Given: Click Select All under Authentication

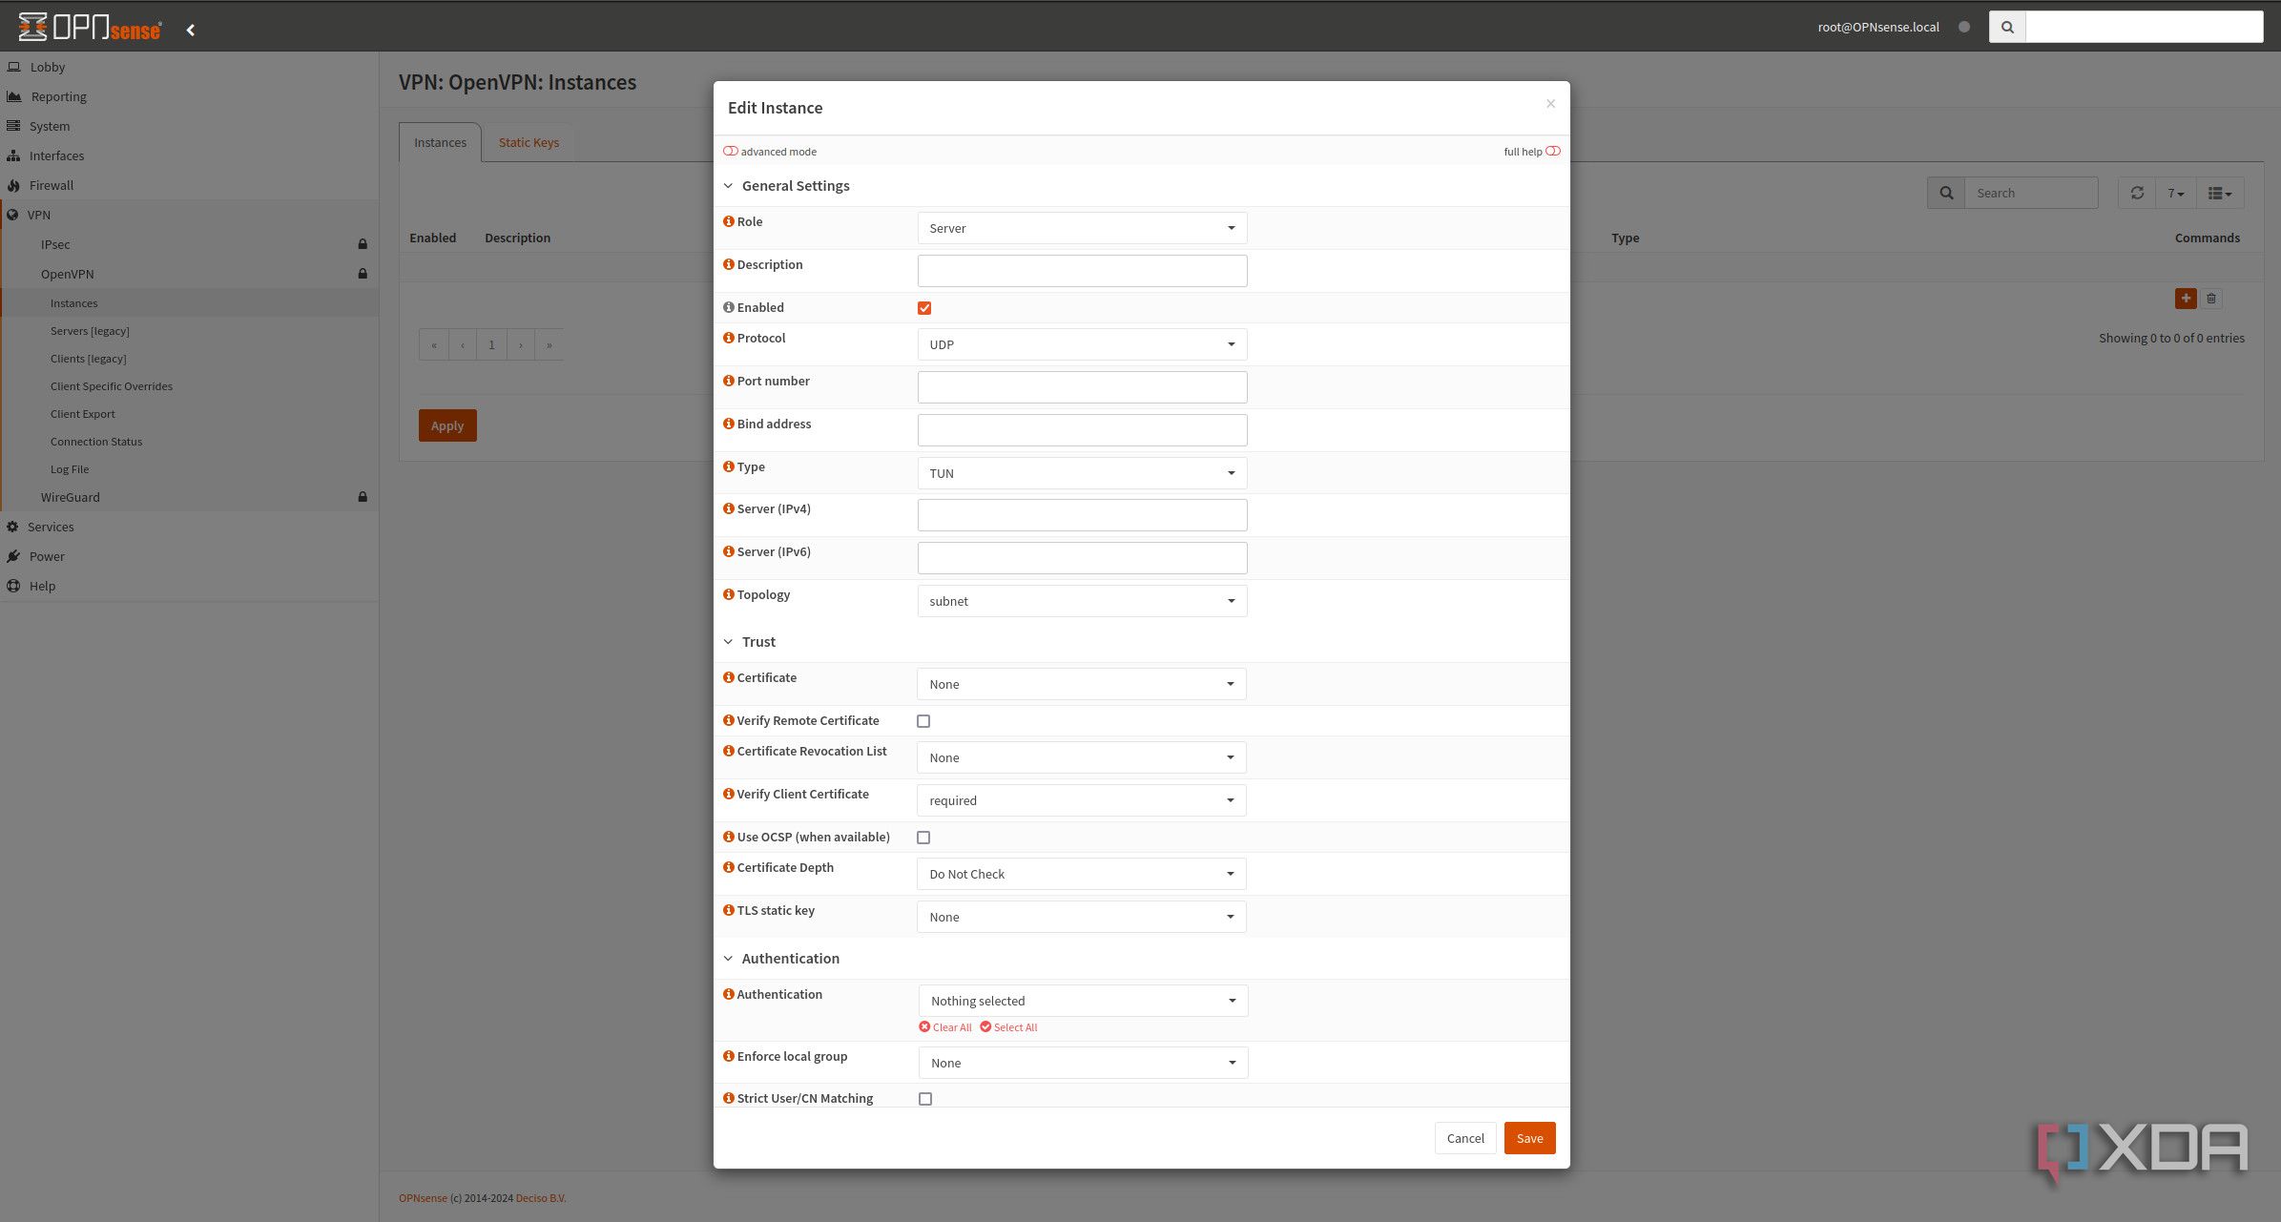Looking at the screenshot, I should pyautogui.click(x=1008, y=1027).
